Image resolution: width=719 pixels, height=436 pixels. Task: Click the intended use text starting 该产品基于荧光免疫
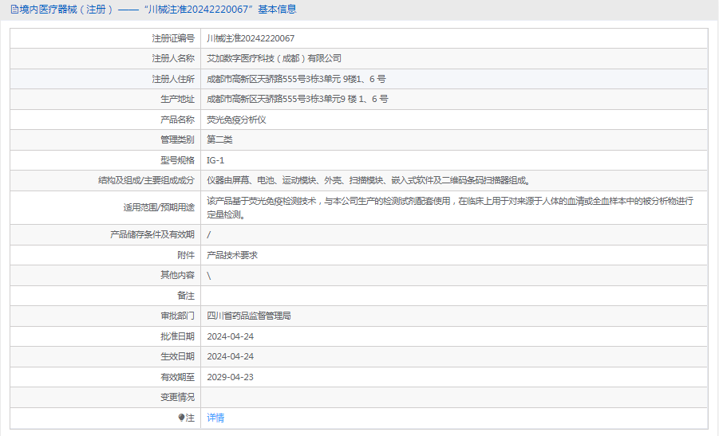450,208
